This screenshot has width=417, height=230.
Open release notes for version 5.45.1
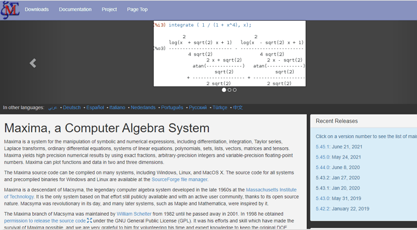pyautogui.click(x=322, y=147)
